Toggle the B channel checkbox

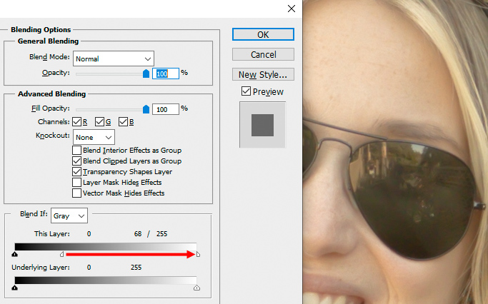(123, 122)
